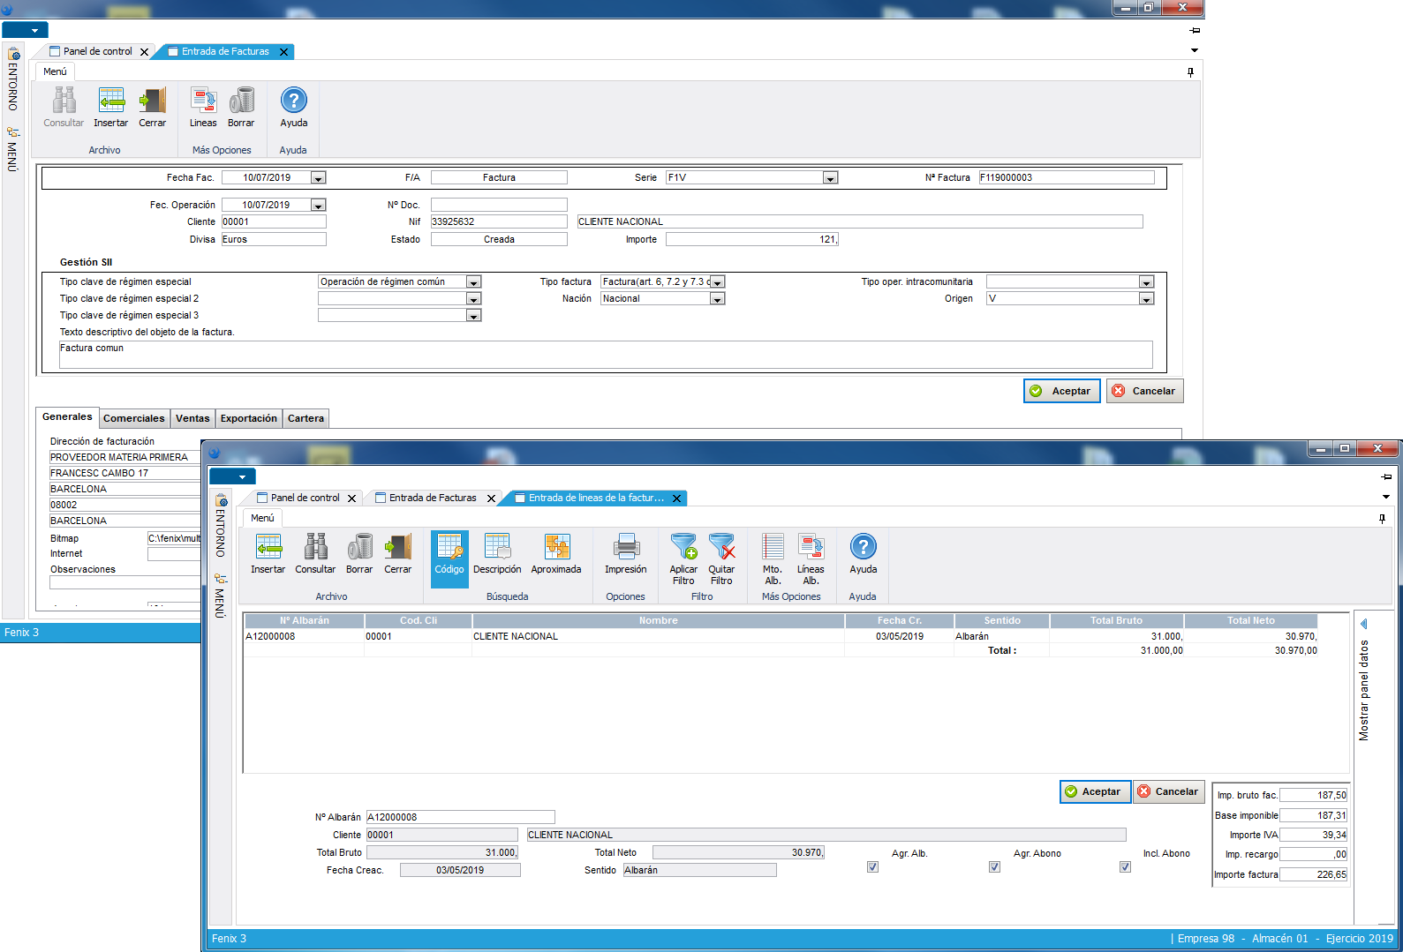Toggle the Agr. Alb. checkbox
Image resolution: width=1403 pixels, height=952 pixels.
[x=872, y=866]
